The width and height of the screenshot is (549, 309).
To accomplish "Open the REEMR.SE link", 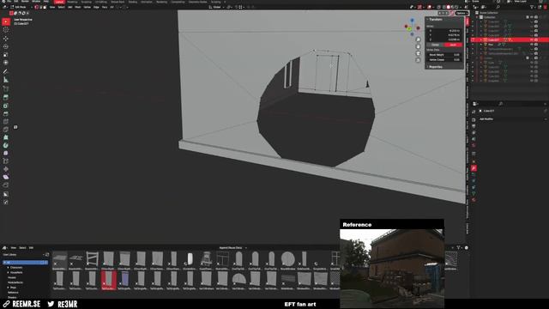I will (21, 304).
